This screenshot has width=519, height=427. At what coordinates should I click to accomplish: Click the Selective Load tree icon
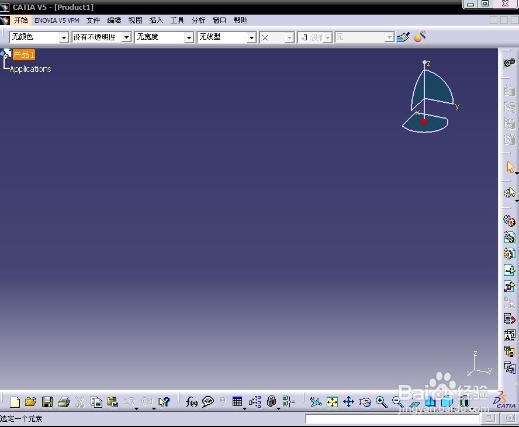(510, 352)
